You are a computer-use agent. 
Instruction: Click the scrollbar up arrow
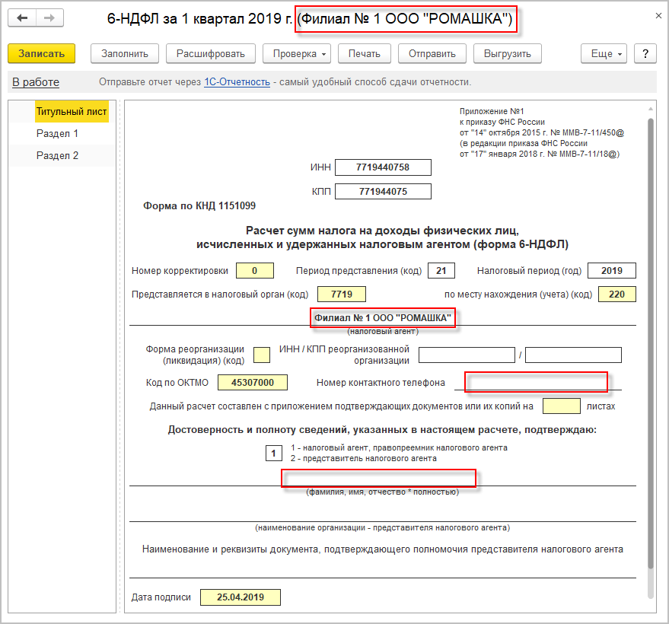point(651,109)
